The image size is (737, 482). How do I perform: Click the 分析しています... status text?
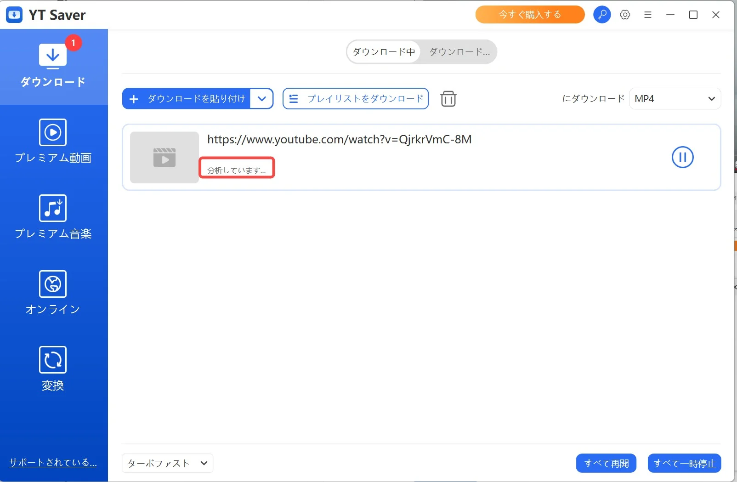(x=236, y=170)
